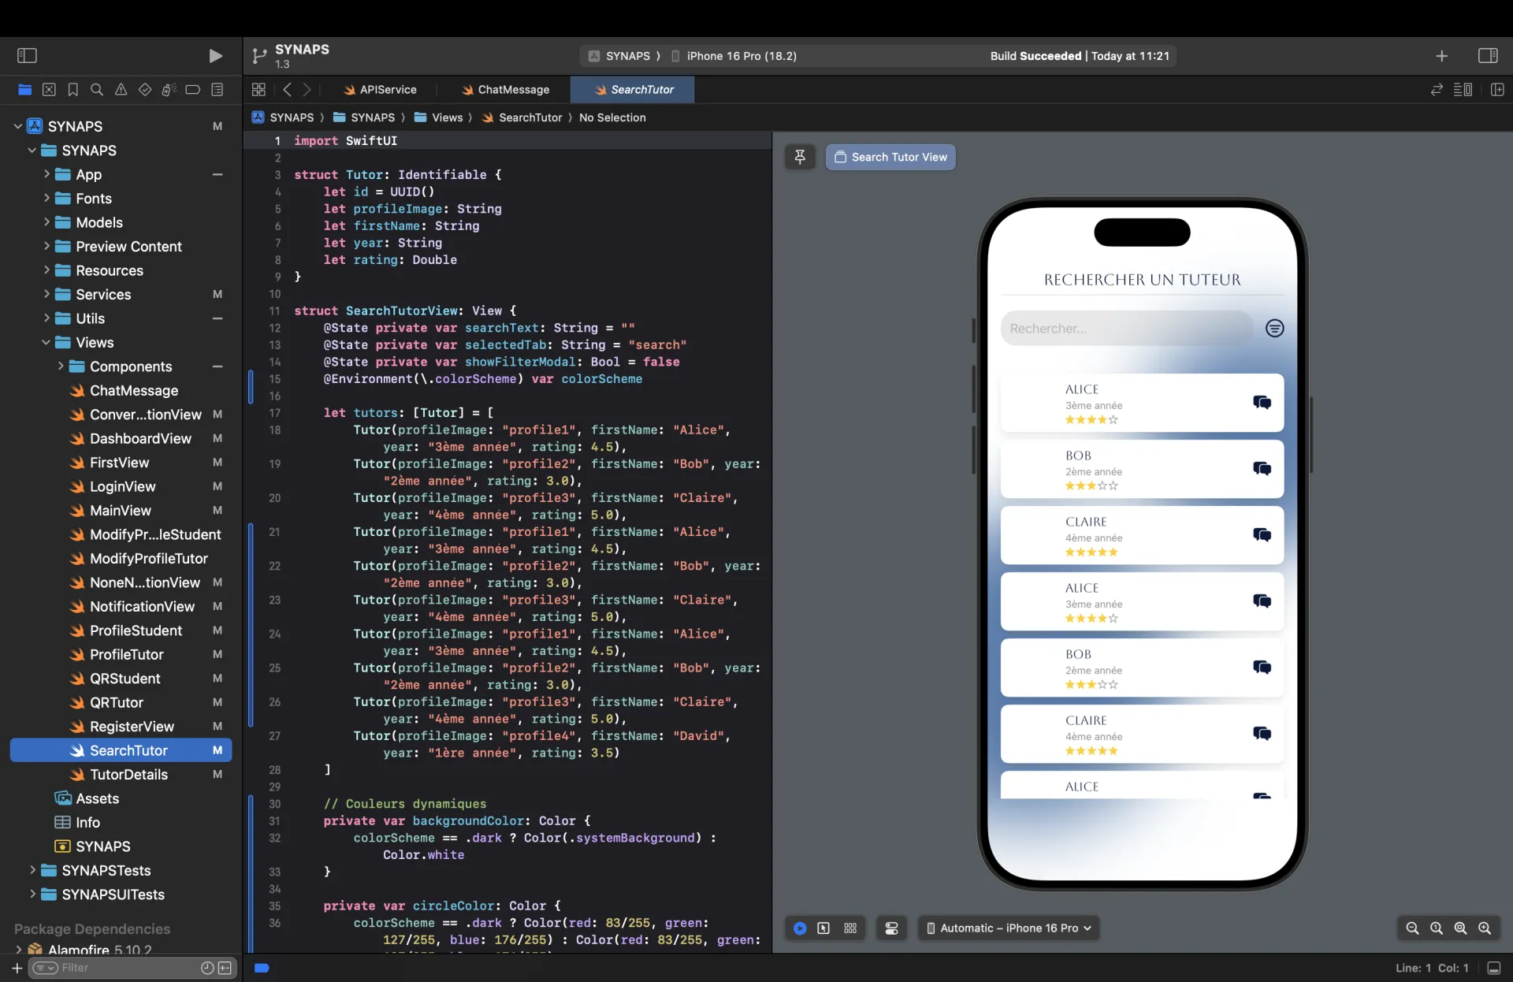The height and width of the screenshot is (982, 1513).
Task: Toggle the inspector panel visibility
Action: 1488,56
